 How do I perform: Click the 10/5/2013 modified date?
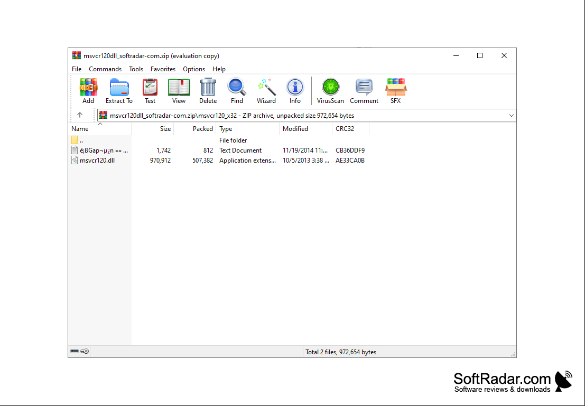(x=306, y=160)
